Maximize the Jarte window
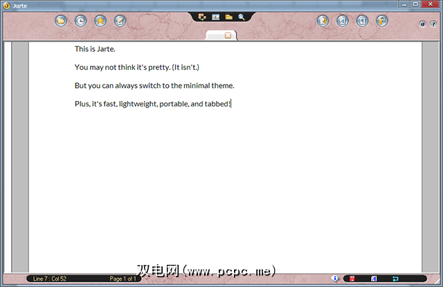This screenshot has height=287, width=443. coord(415,4)
